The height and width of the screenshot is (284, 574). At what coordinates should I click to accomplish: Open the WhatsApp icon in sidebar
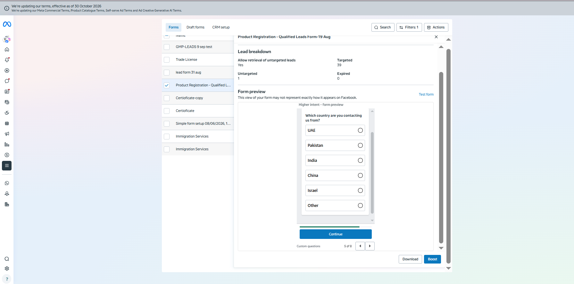(x=7, y=183)
